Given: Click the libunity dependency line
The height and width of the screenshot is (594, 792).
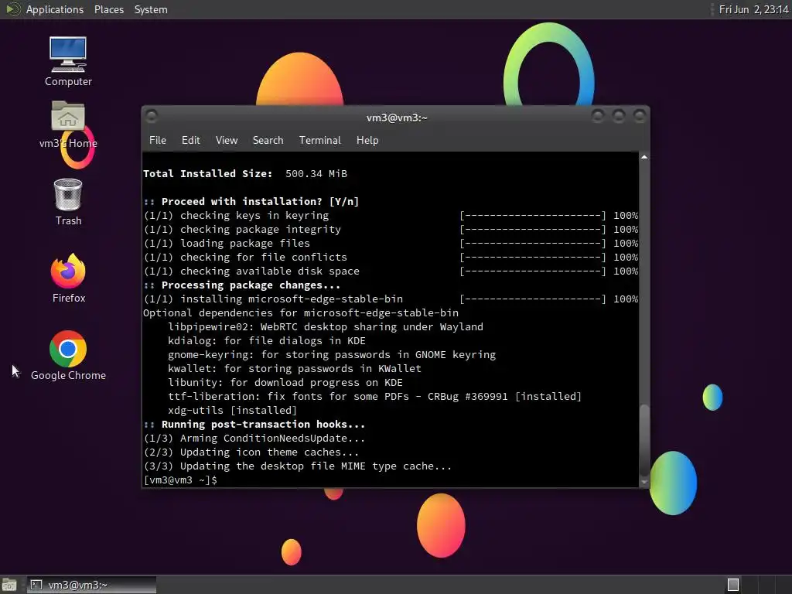Looking at the screenshot, I should (x=285, y=382).
